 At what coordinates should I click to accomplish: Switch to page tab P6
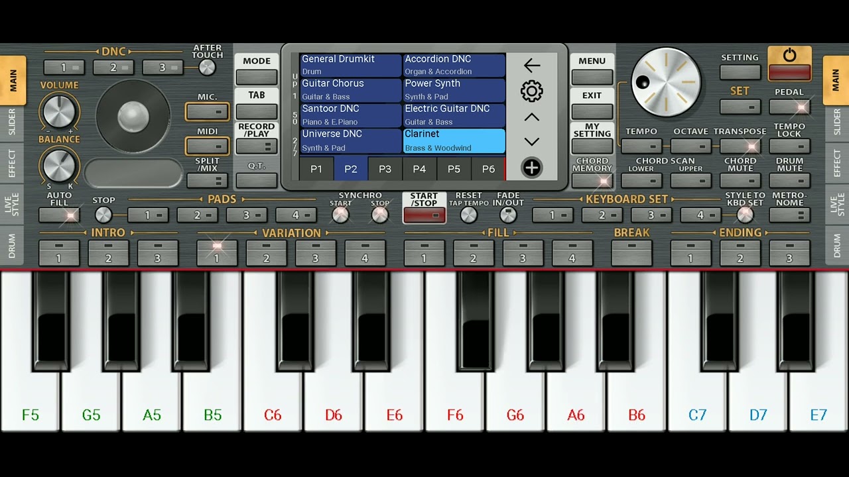click(x=488, y=169)
